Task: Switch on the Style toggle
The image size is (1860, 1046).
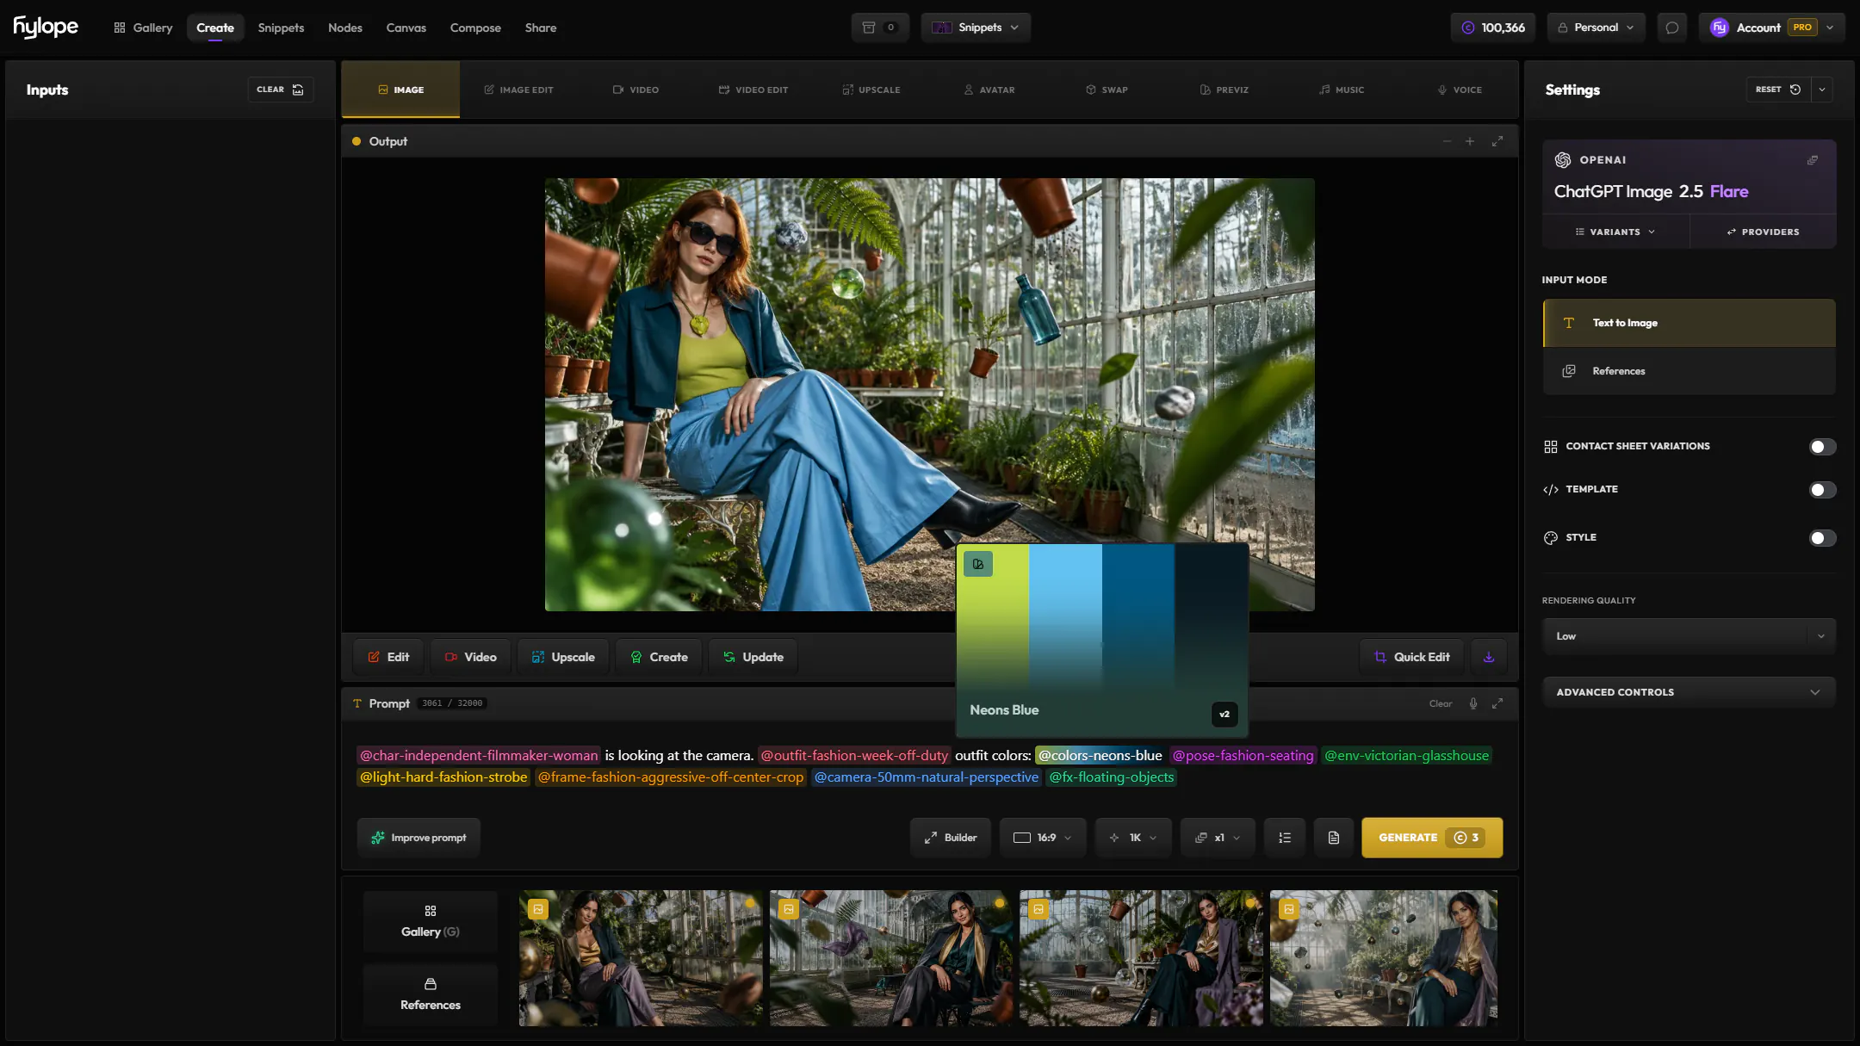Action: 1822,538
